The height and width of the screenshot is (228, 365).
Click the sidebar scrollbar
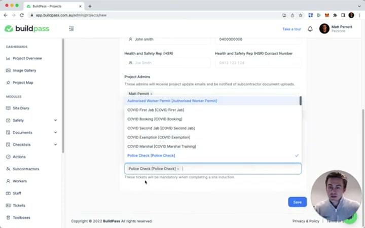point(63,95)
